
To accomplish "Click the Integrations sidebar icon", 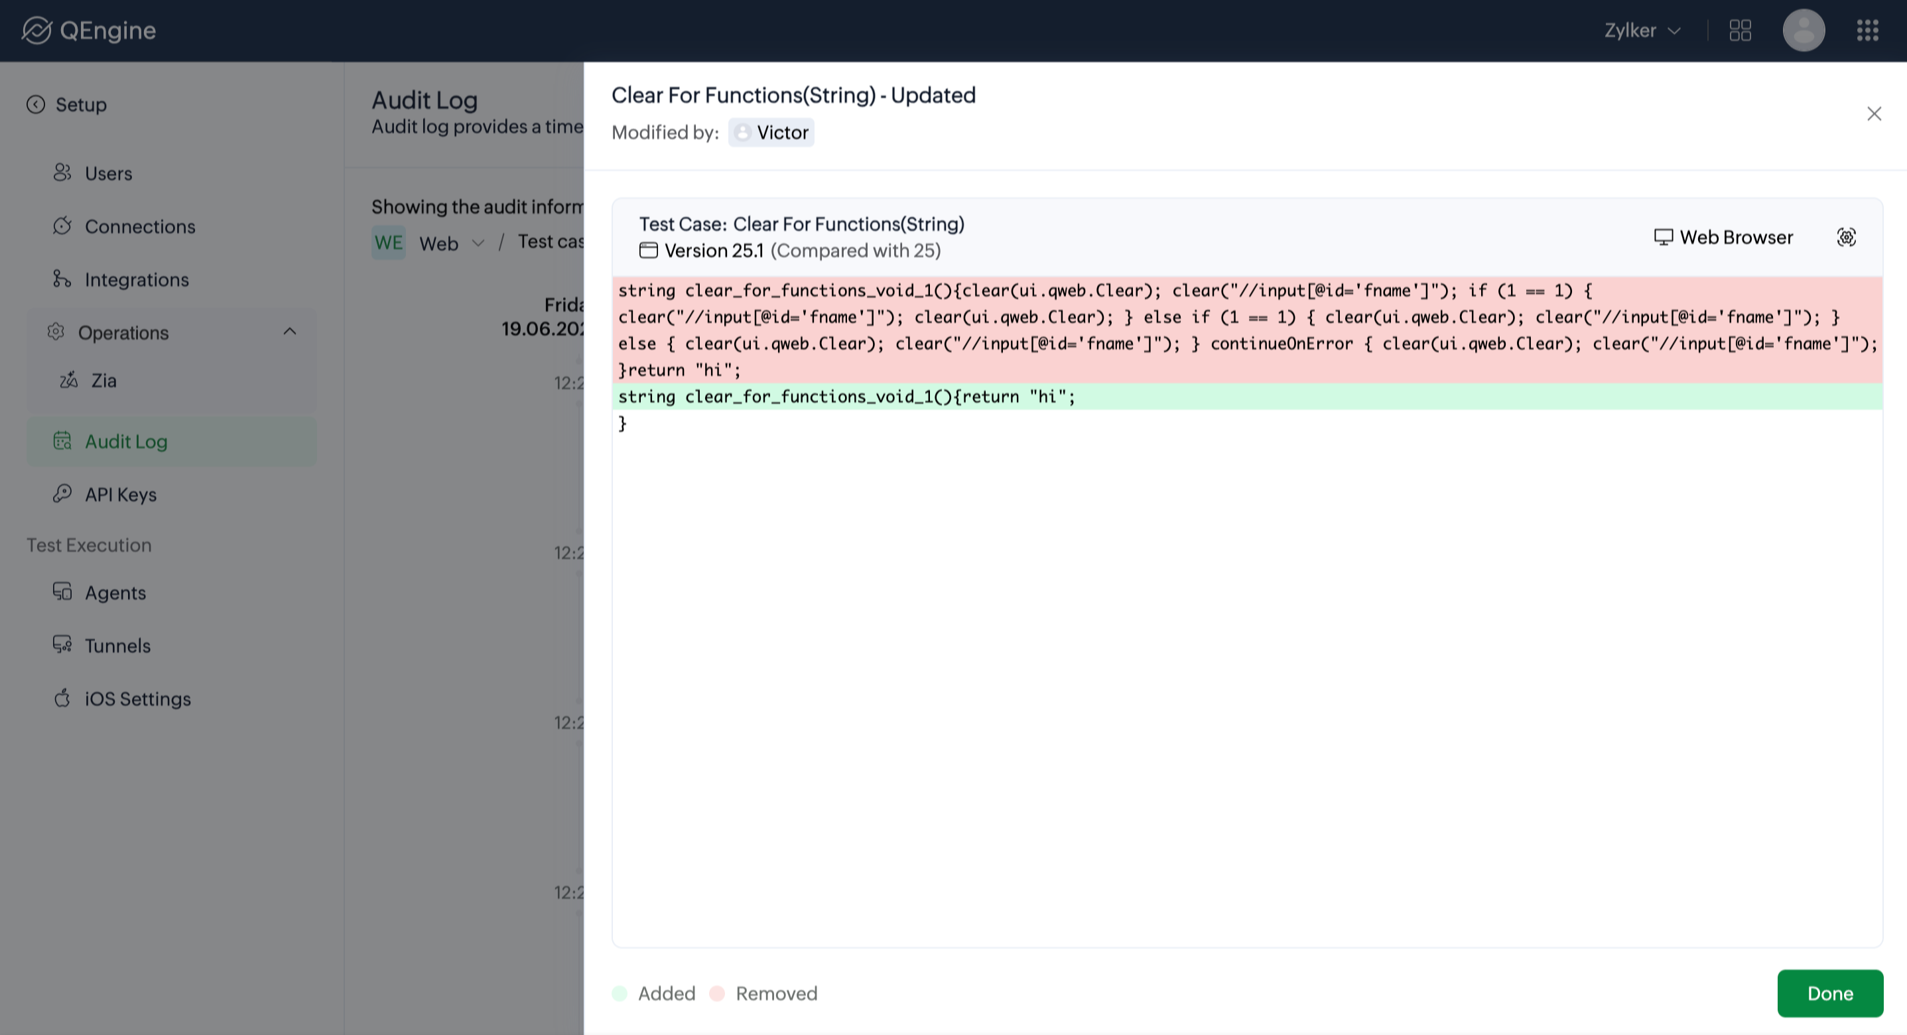I will [62, 279].
